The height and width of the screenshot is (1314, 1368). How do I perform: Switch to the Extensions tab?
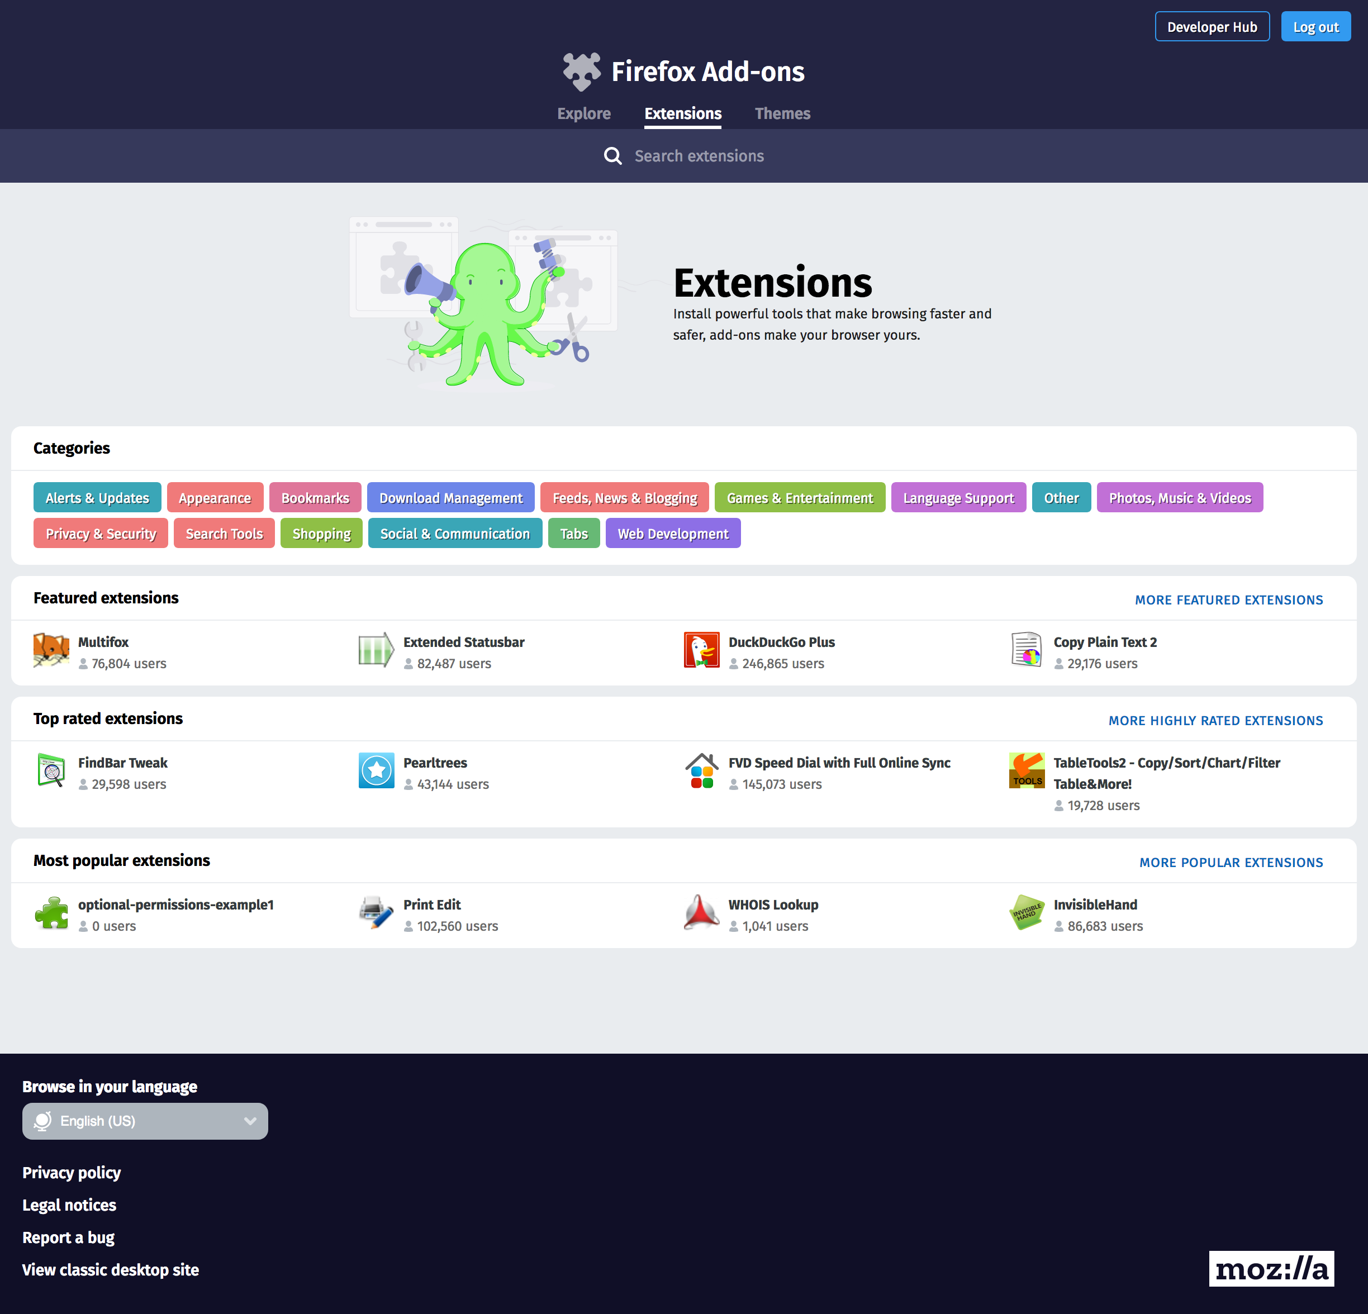click(x=683, y=113)
